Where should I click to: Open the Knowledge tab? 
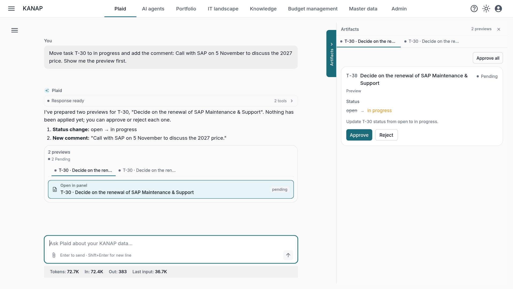[263, 9]
